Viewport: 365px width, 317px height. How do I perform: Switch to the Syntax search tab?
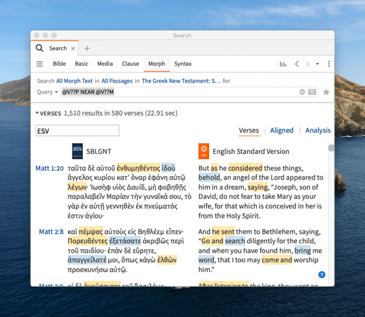click(182, 64)
